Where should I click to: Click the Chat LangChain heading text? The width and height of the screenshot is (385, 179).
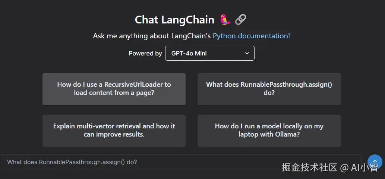pyautogui.click(x=174, y=20)
